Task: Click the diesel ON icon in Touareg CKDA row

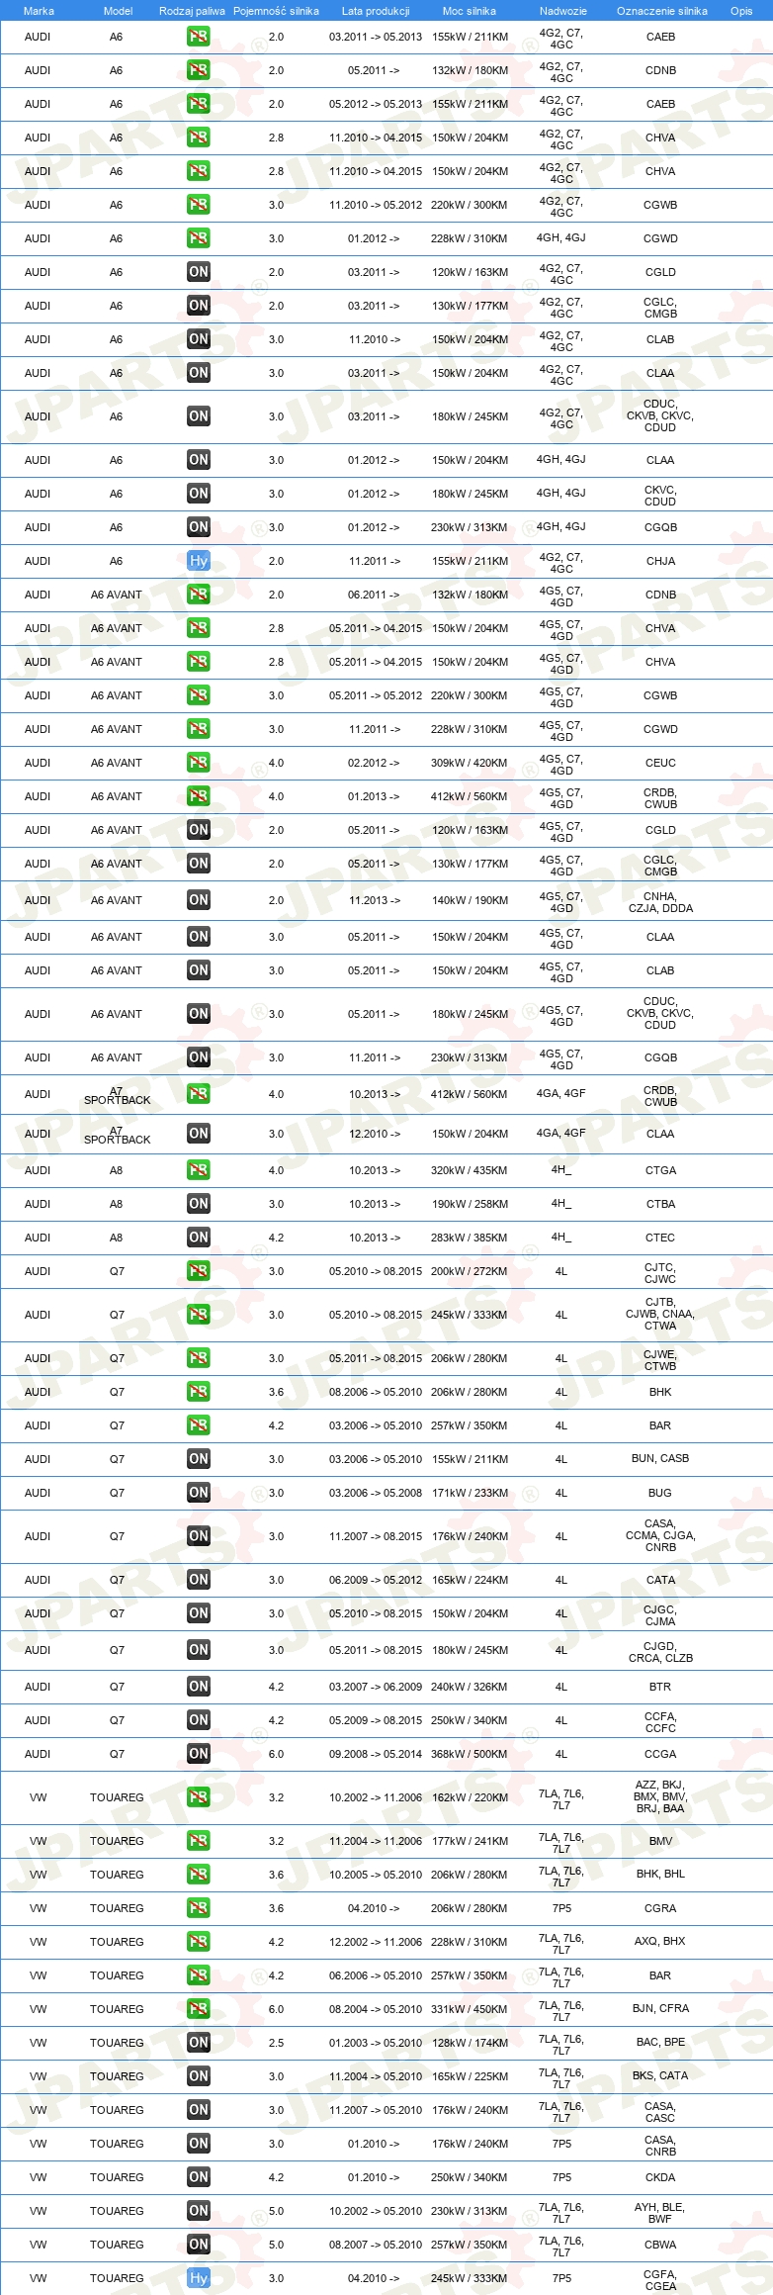Action: click(x=199, y=2177)
